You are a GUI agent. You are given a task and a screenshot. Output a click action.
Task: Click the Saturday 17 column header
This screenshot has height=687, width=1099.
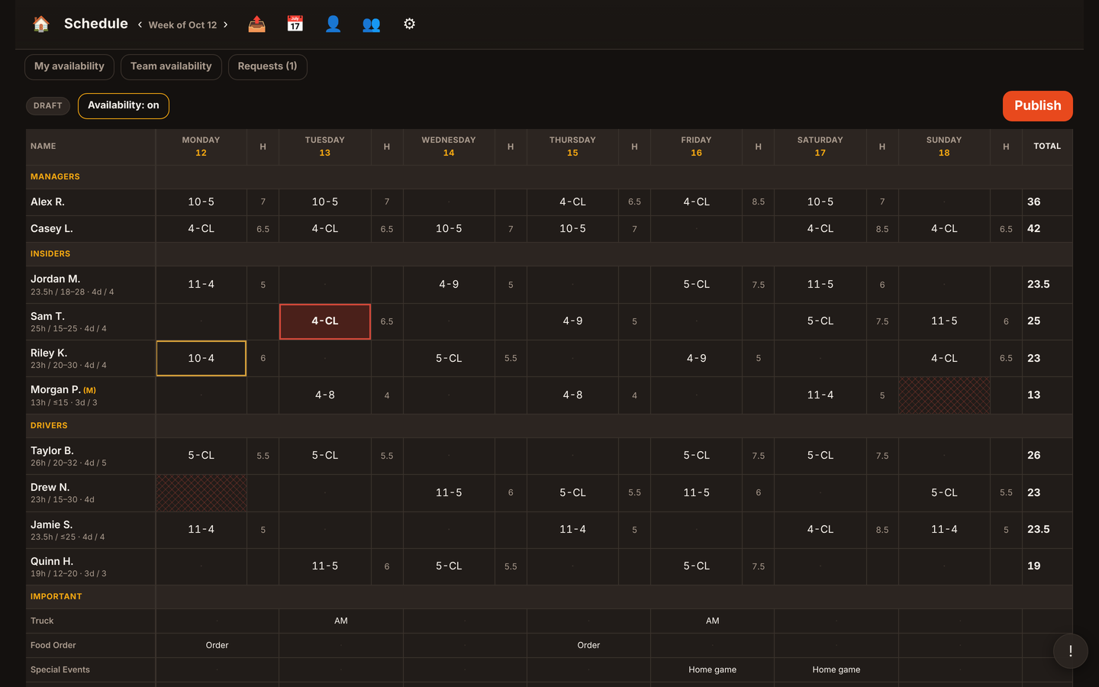(820, 147)
